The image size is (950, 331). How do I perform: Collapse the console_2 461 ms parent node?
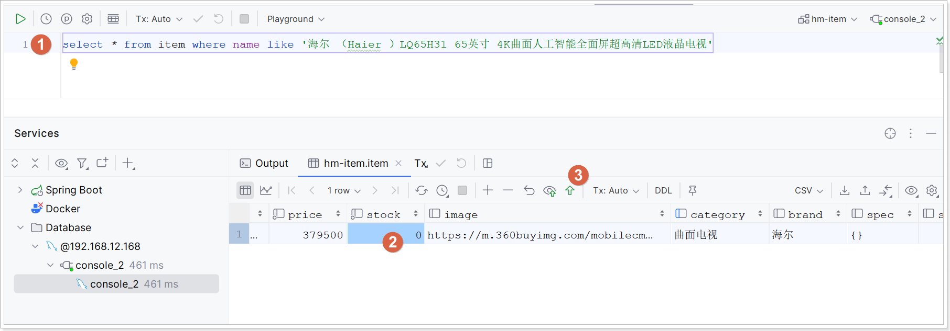pyautogui.click(x=50, y=265)
